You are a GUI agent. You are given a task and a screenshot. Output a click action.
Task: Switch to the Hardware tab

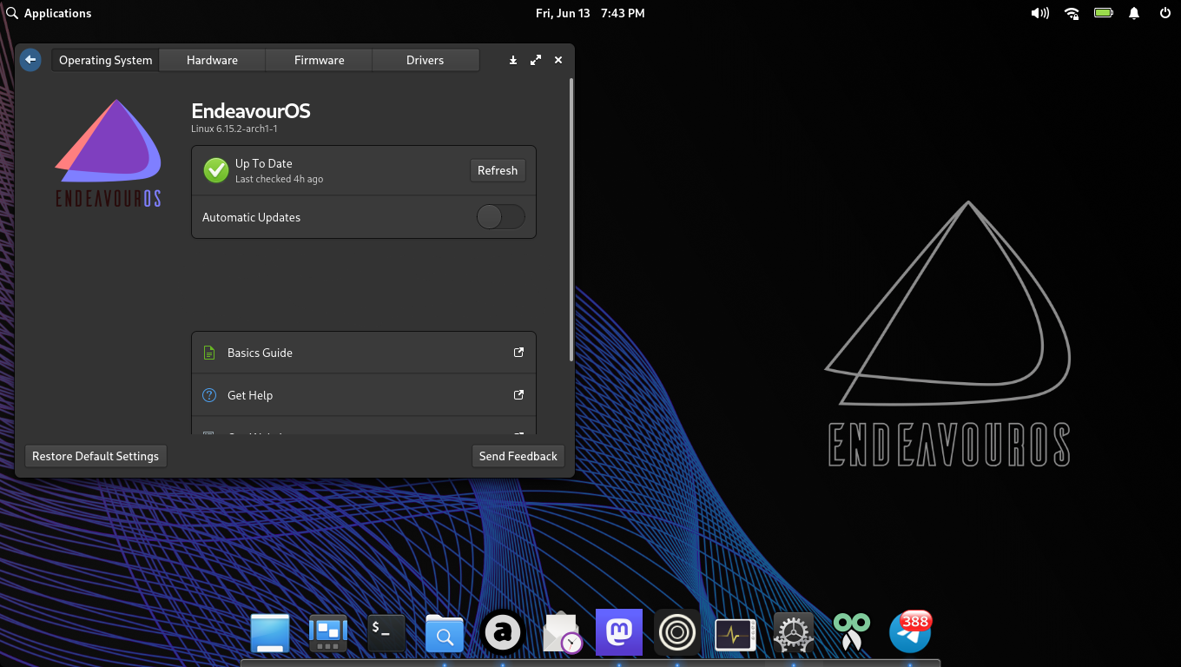(x=212, y=60)
